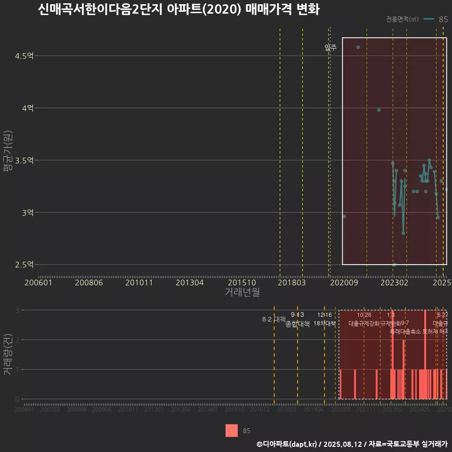Image resolution: width=452 pixels, height=452 pixels.
Task: Click the footer credit ©디아파트(dapt.kr)
Action: pos(287,444)
